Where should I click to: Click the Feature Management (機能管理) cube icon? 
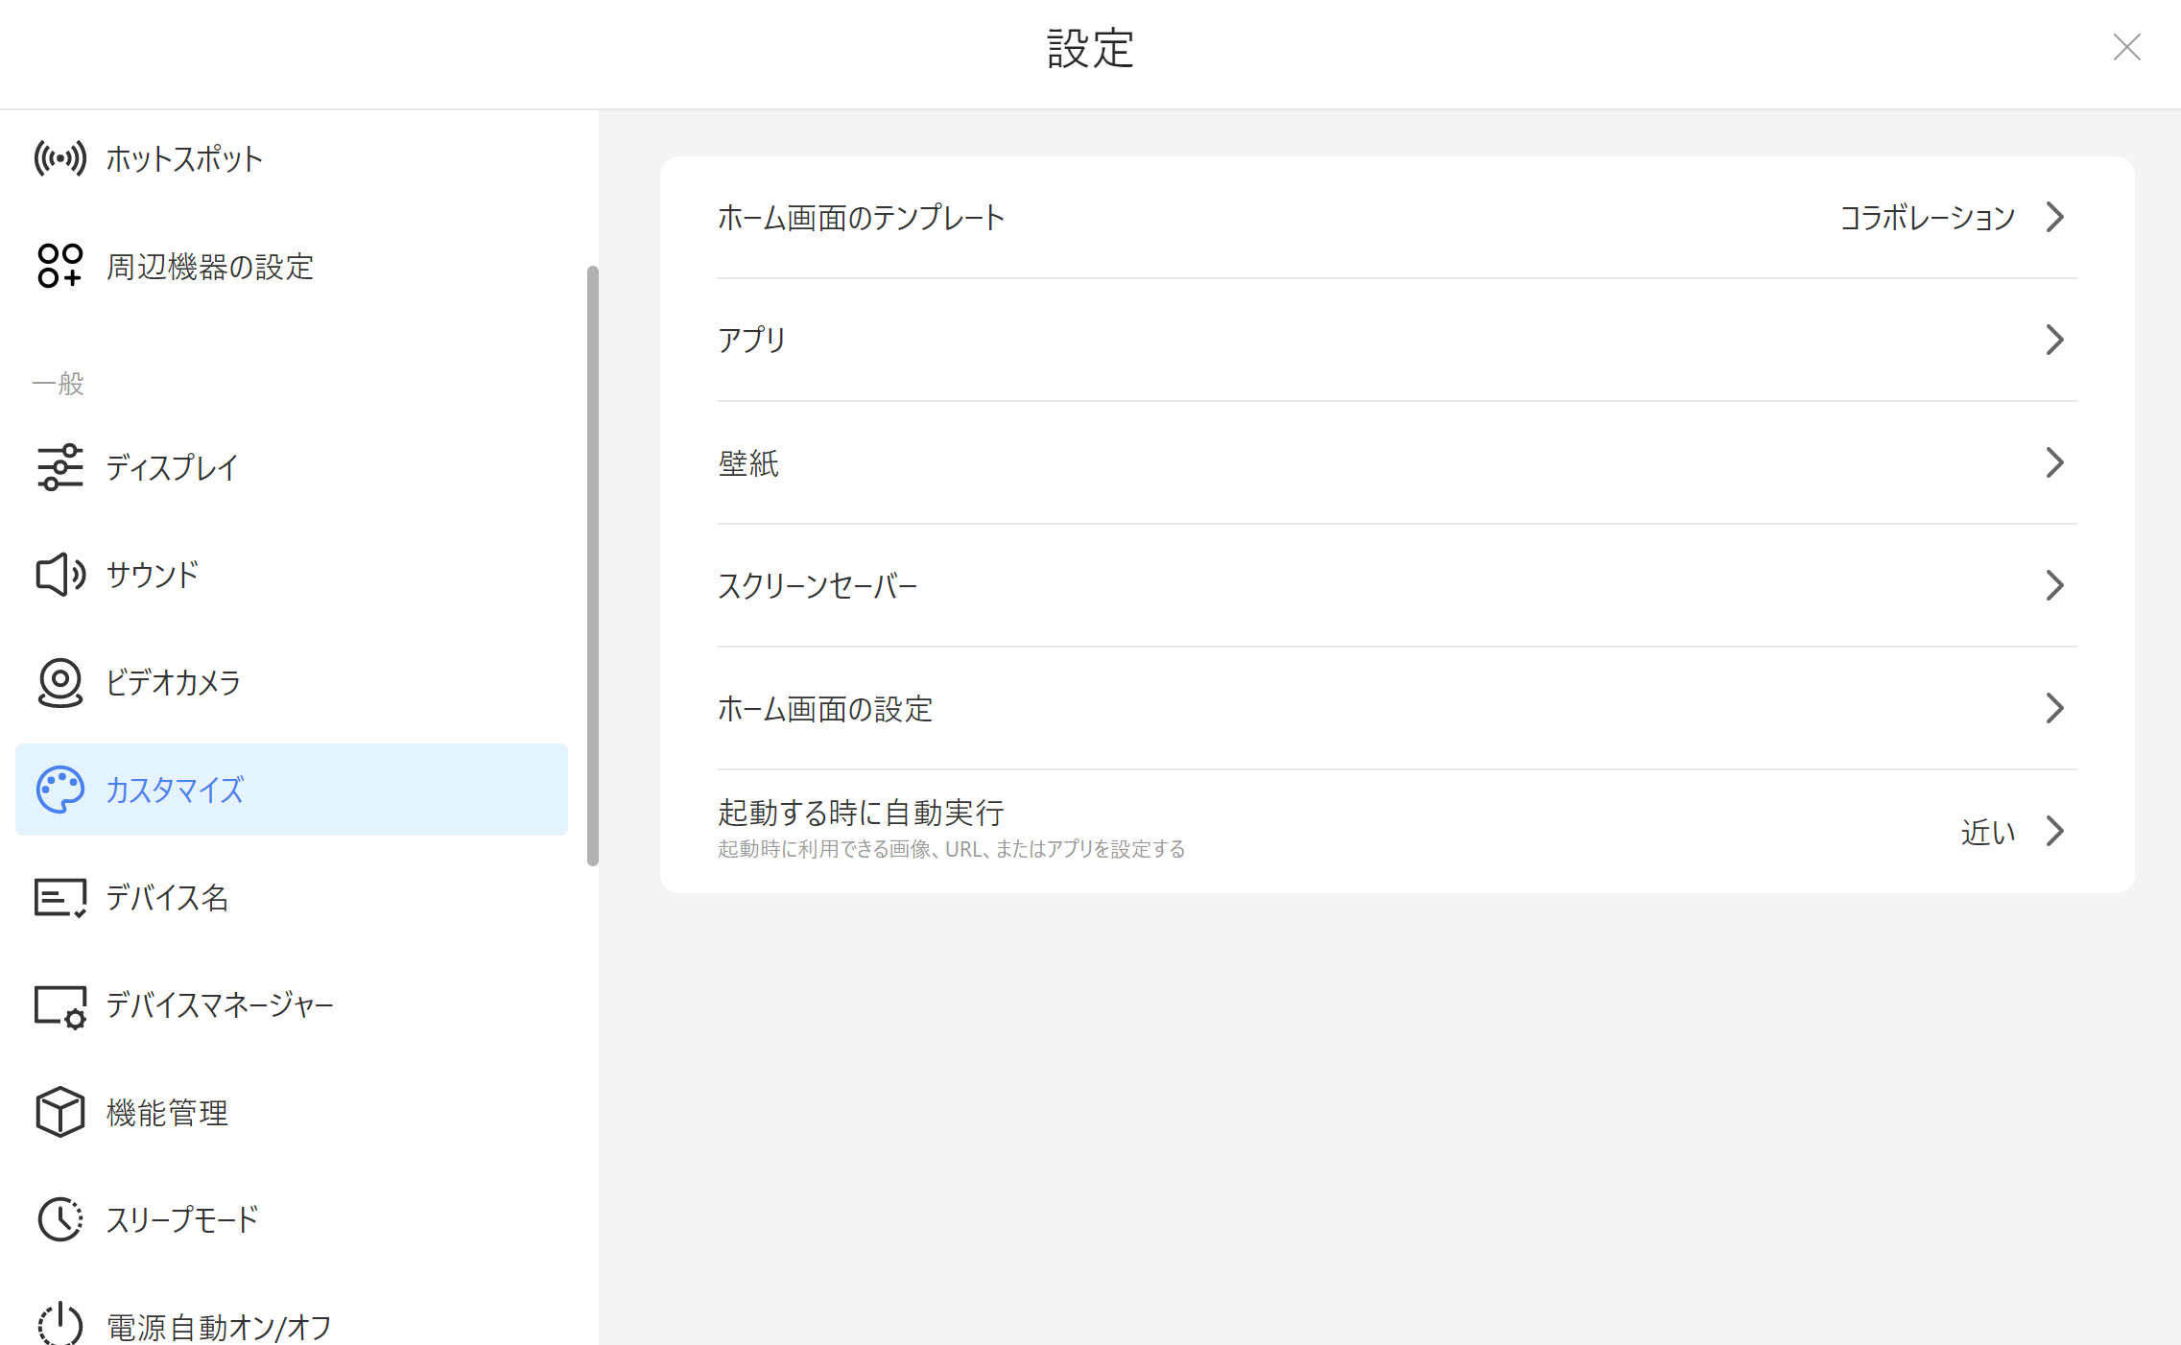pos(59,1112)
